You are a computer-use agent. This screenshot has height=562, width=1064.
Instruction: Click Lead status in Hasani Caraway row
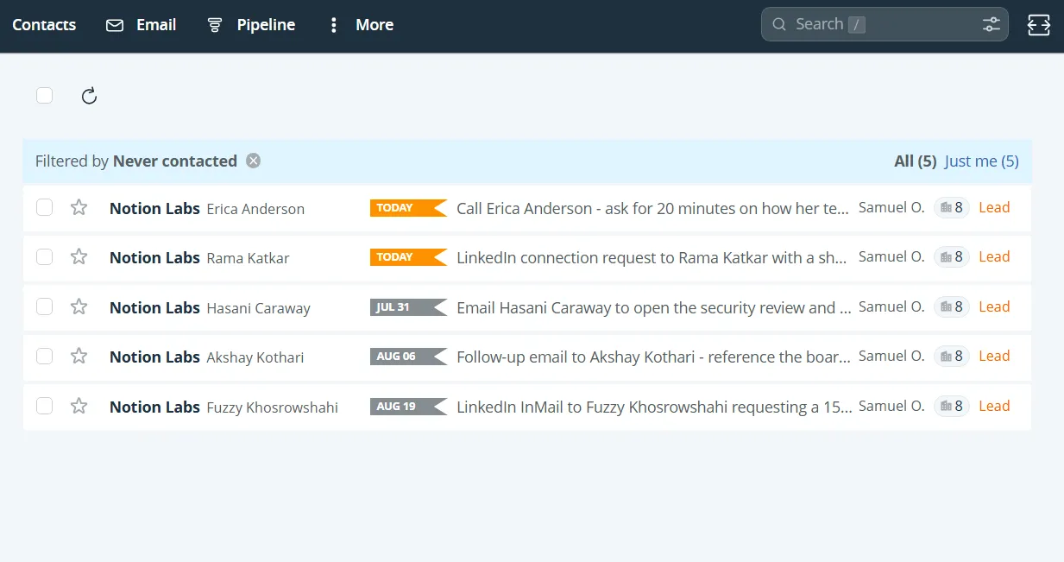(994, 306)
